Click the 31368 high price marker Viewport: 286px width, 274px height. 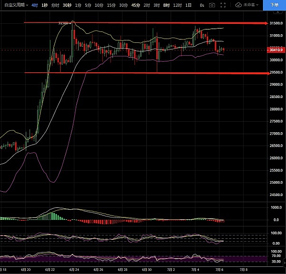tap(63, 22)
